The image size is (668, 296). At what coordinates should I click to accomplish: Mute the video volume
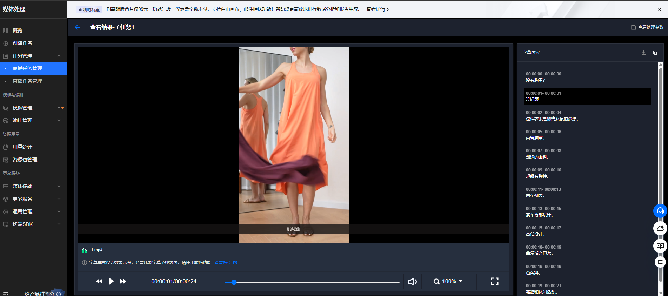click(x=413, y=281)
